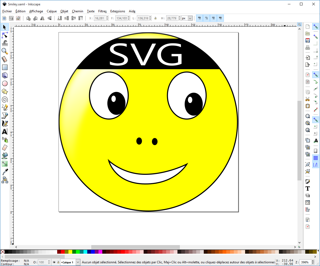This screenshot has height=266, width=320.
Task: Click the Select all objects icon
Action: (x=4, y=18)
